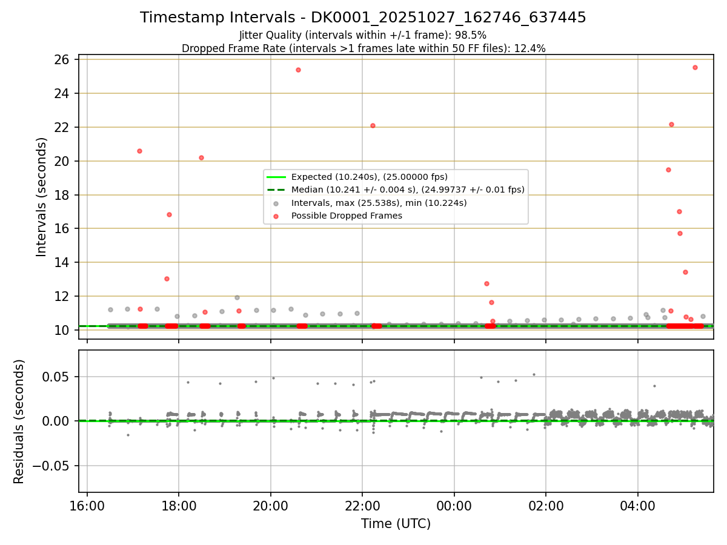Click the '20:00' x-axis tick label

271,506
